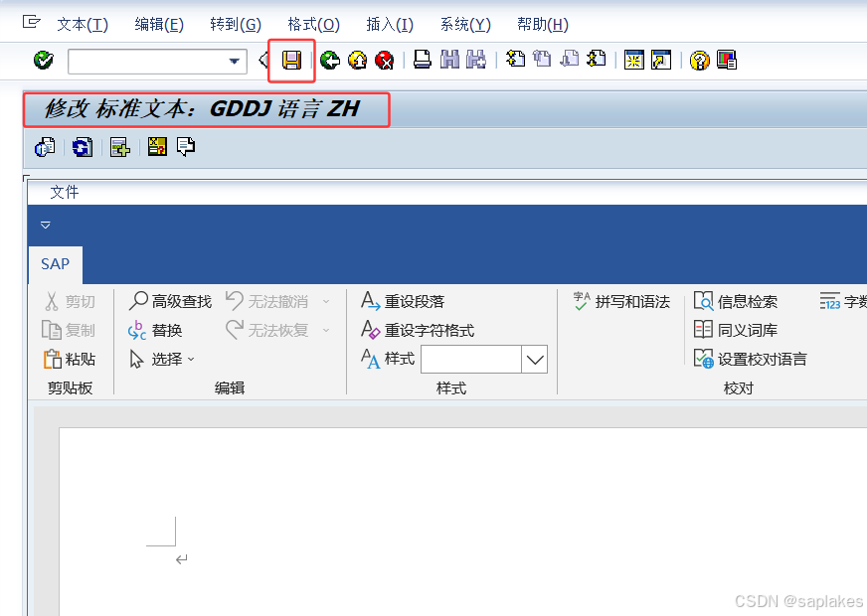Image resolution: width=867 pixels, height=616 pixels.
Task: Collapse the command field with the left arrow
Action: [263, 60]
